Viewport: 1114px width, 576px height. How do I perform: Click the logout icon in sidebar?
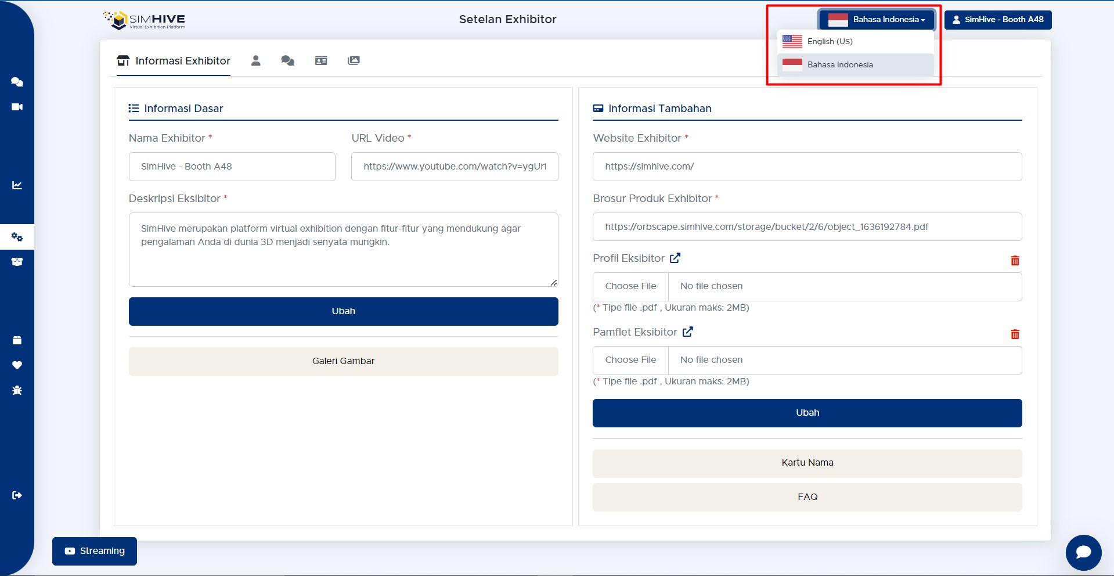(17, 495)
